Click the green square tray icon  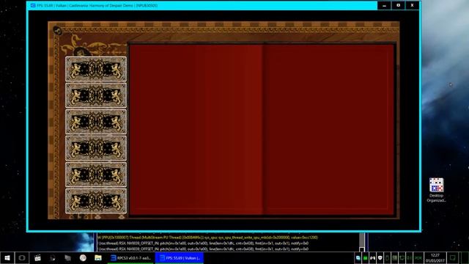365,258
